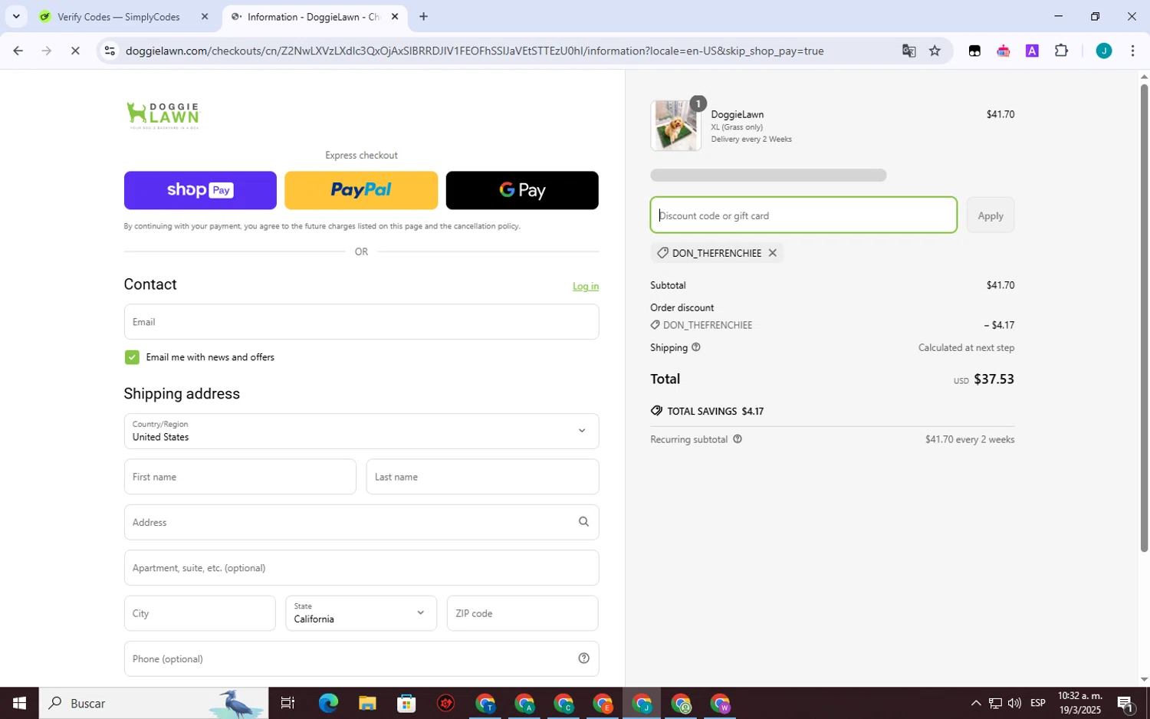Click the address search magnifier icon
The height and width of the screenshot is (719, 1150).
pos(583,522)
